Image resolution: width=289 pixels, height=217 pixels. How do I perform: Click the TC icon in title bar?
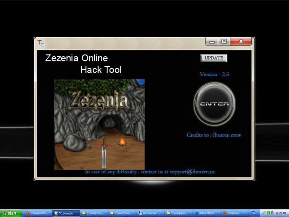41,44
